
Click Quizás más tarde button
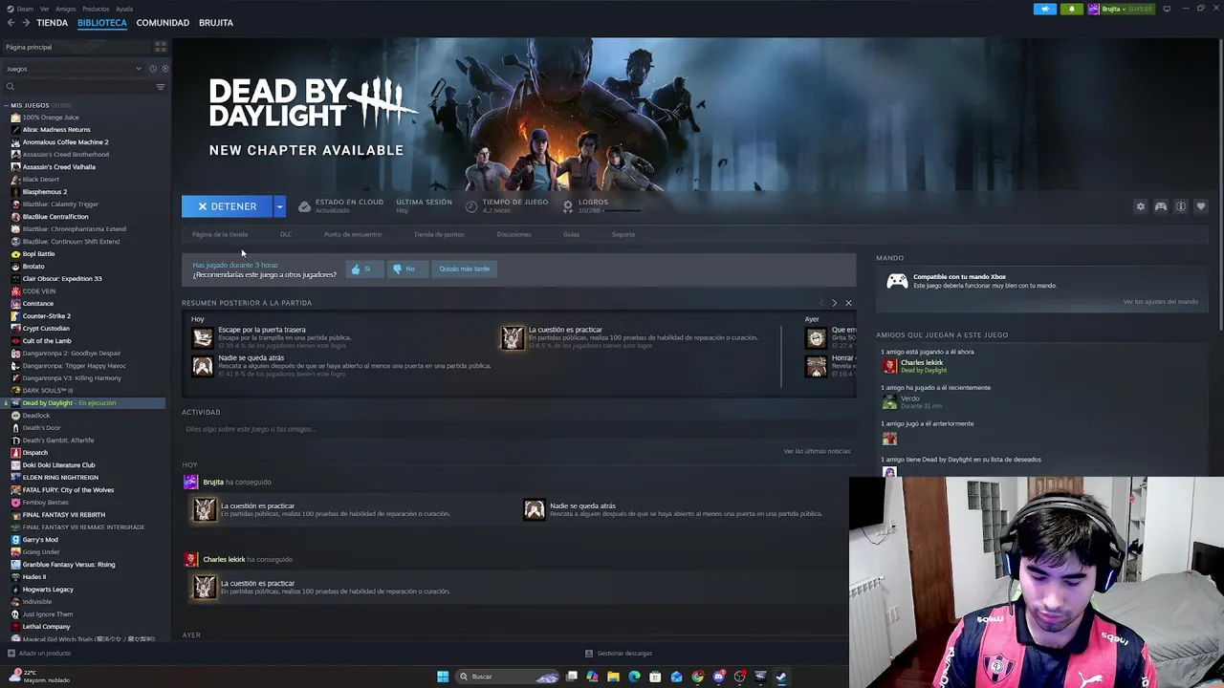point(465,269)
